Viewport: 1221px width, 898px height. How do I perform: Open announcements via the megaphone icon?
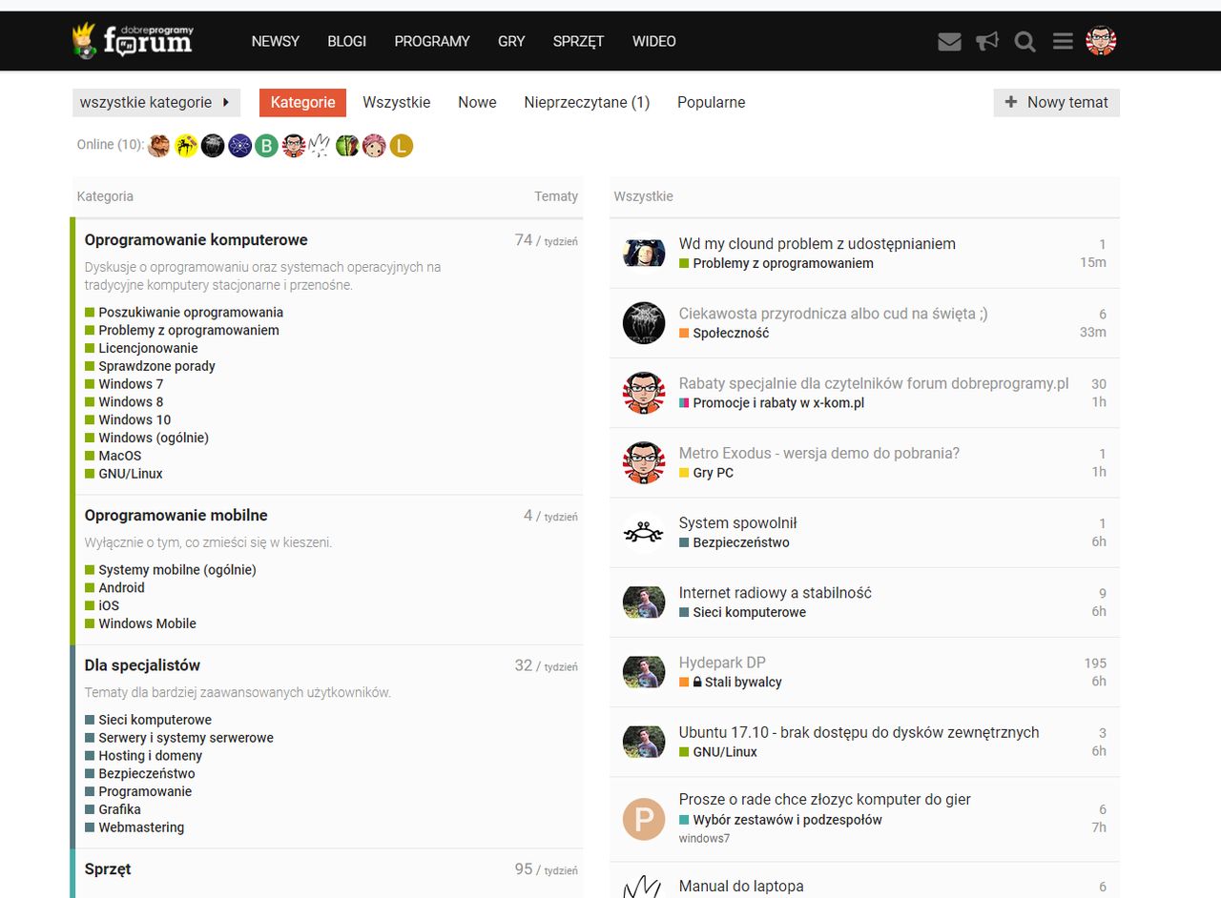(986, 41)
